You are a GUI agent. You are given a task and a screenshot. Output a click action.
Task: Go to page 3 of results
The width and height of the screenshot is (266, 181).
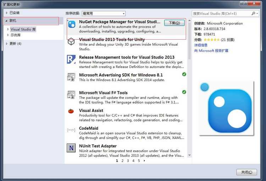(x=128, y=161)
